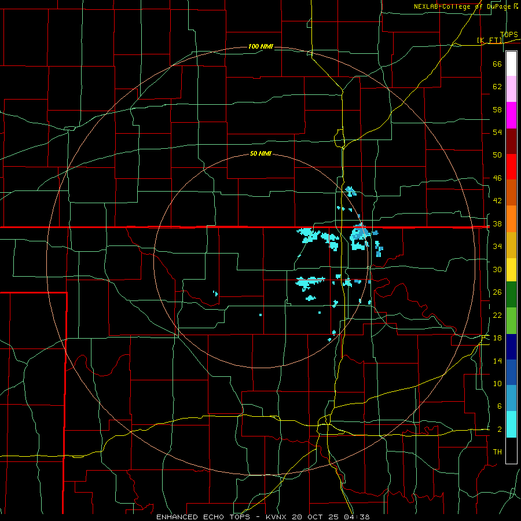Click the Enhanced Echo Tops KVNX caption
This screenshot has height=521, width=521.
263,517
